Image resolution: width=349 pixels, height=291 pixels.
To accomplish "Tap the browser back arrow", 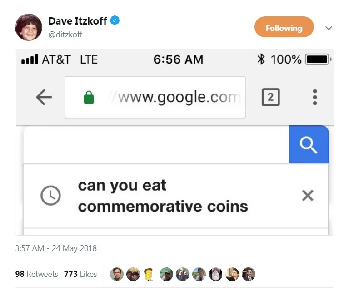I will pyautogui.click(x=44, y=97).
